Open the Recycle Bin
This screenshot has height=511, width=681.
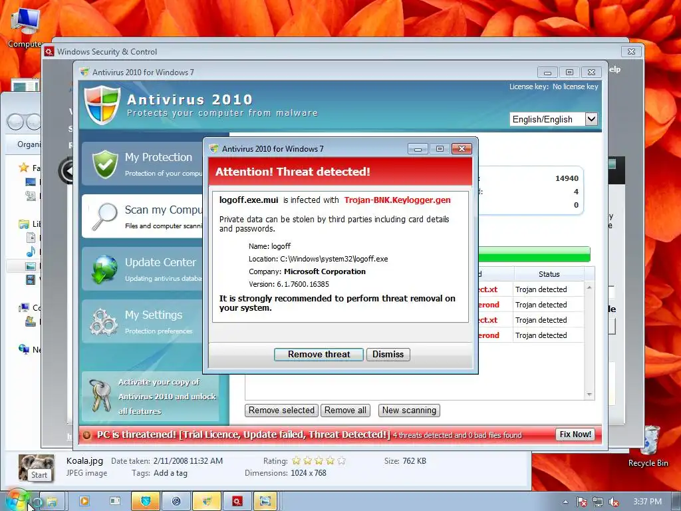click(x=648, y=446)
